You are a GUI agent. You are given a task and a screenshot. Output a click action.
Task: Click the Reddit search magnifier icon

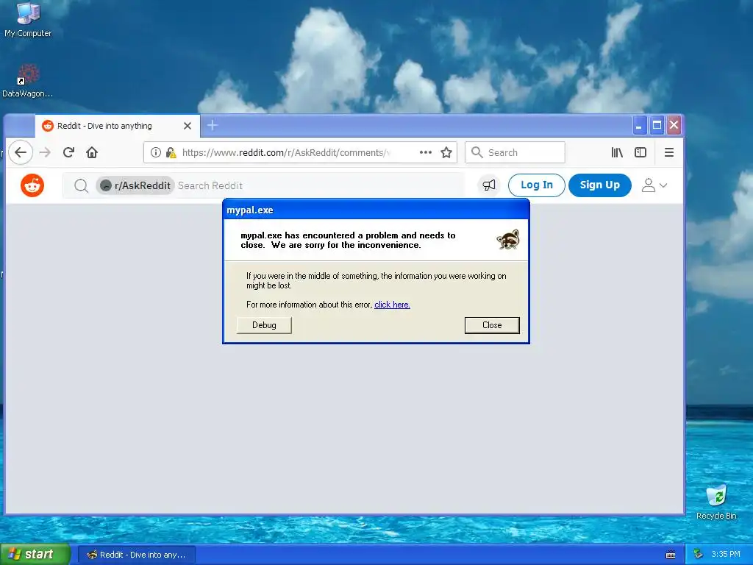(x=81, y=185)
